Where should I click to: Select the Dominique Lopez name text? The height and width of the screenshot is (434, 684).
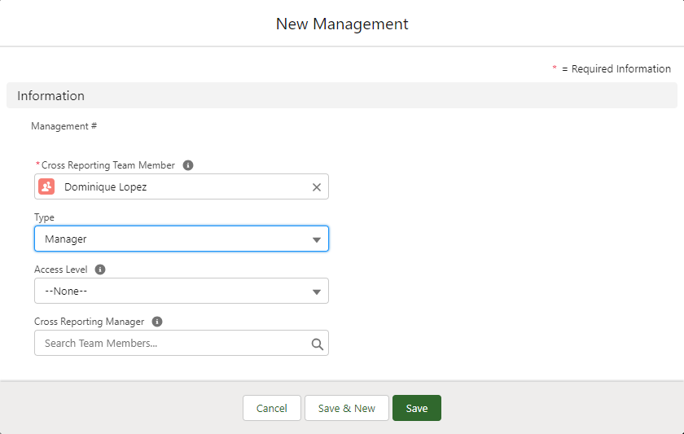tap(106, 186)
